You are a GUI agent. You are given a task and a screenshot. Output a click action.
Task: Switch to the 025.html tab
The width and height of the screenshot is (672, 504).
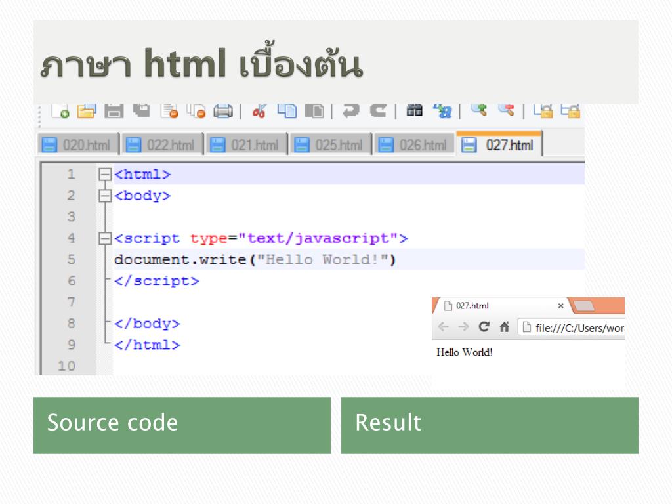tap(330, 145)
